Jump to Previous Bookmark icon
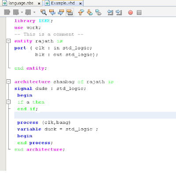Viewport: 176px width, 175px height. 81,12
